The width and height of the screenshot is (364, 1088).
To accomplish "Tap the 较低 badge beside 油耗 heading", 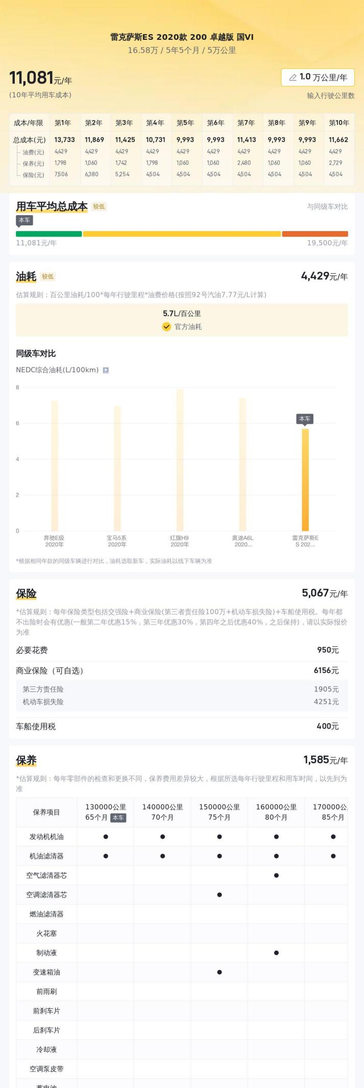I will tap(48, 276).
